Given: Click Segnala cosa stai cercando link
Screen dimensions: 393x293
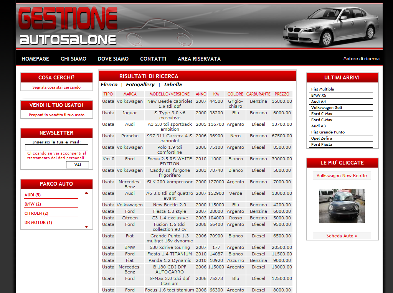Looking at the screenshot, I should [56, 87].
